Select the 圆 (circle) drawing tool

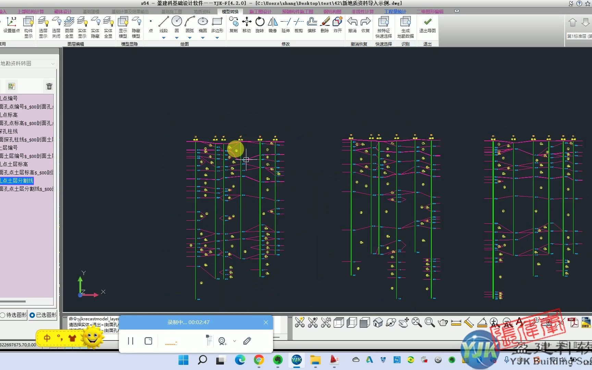[x=177, y=24]
